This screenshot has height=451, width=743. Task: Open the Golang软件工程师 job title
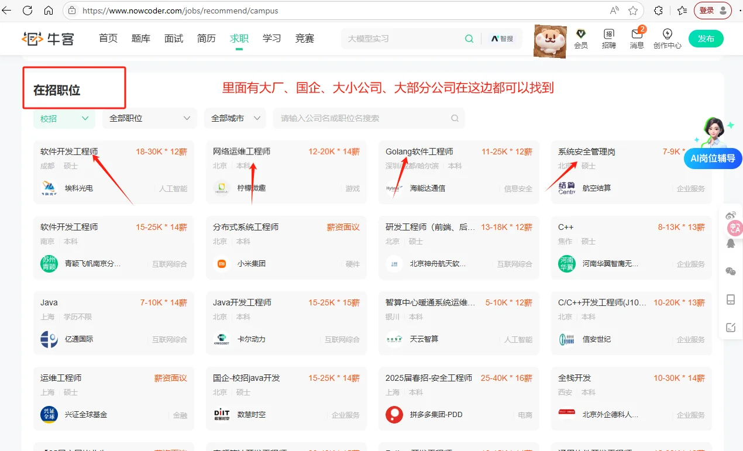419,152
